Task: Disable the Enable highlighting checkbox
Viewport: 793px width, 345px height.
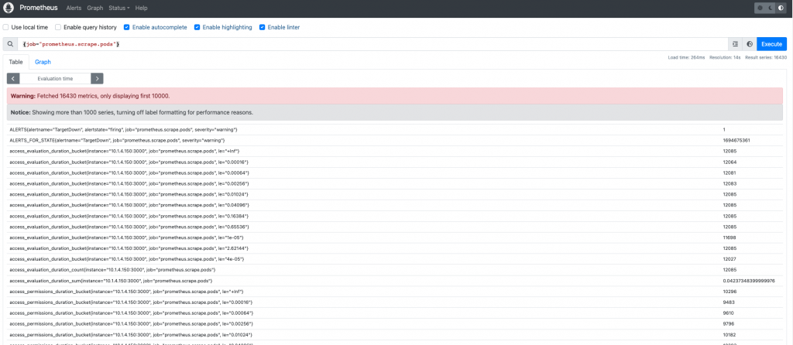Action: pyautogui.click(x=197, y=27)
